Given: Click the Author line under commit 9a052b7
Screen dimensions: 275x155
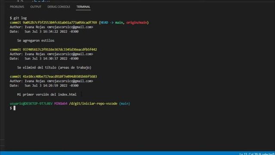Looking at the screenshot, I should pos(52,27).
